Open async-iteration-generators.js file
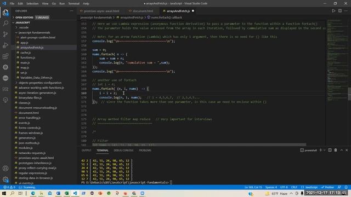The width and height of the screenshot is (351, 197). coord(37,92)
